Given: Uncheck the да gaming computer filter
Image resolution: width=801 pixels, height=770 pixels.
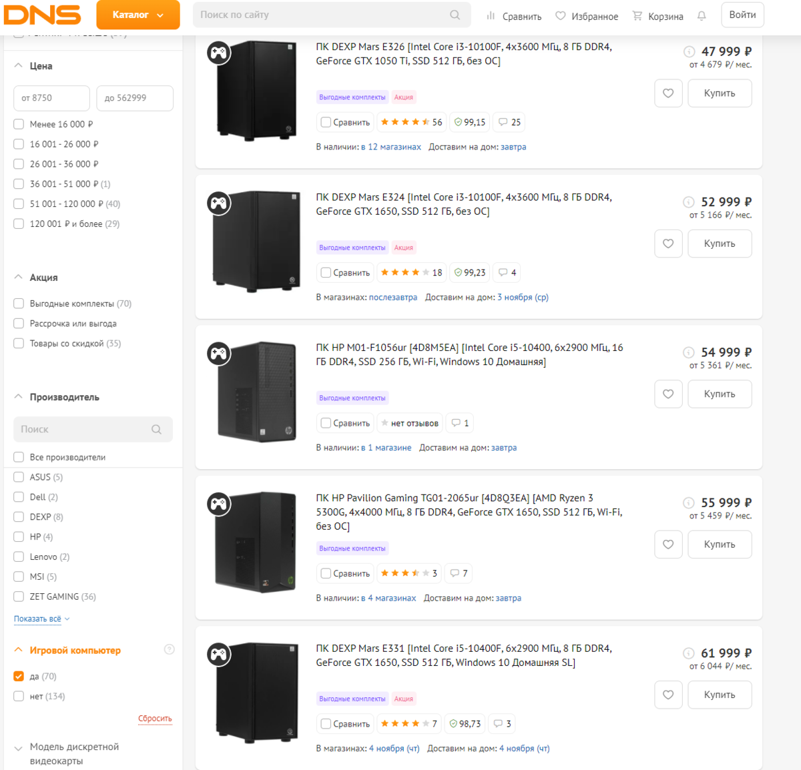Looking at the screenshot, I should click(x=19, y=676).
